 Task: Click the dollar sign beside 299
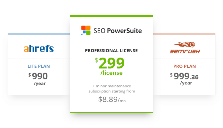click(x=96, y=60)
